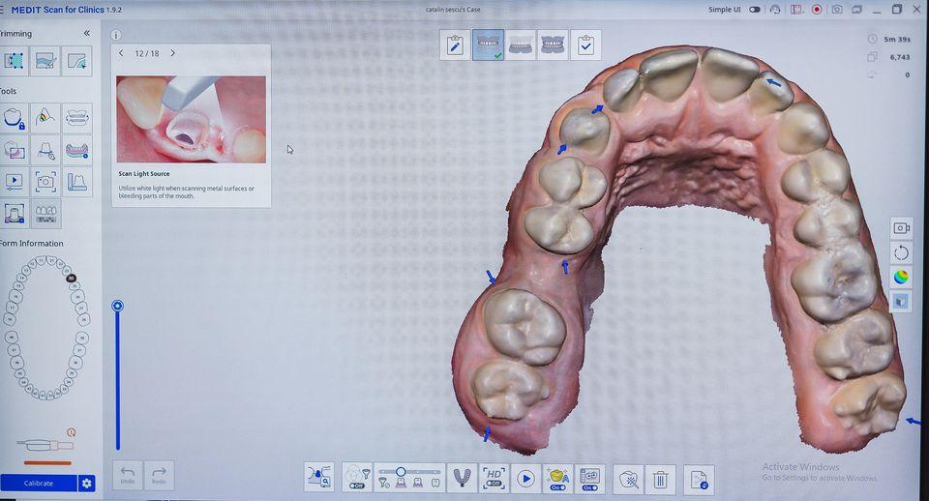Go to previous tip in guide panel
The width and height of the screenshot is (929, 501).
coord(121,53)
